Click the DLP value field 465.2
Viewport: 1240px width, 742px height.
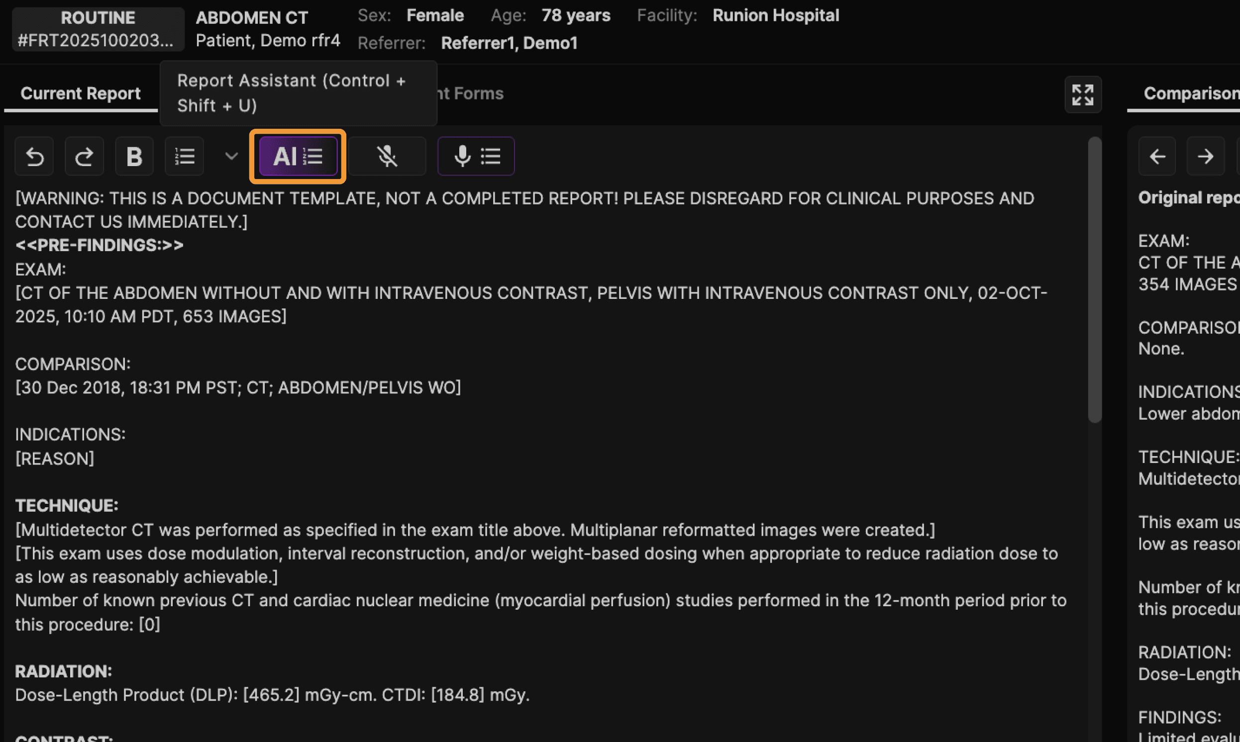[x=271, y=694]
